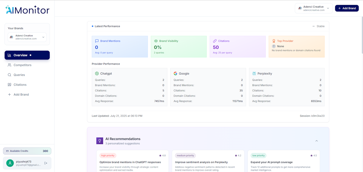Click the Queries magnifier icon
The image size is (363, 172).
coord(9,75)
